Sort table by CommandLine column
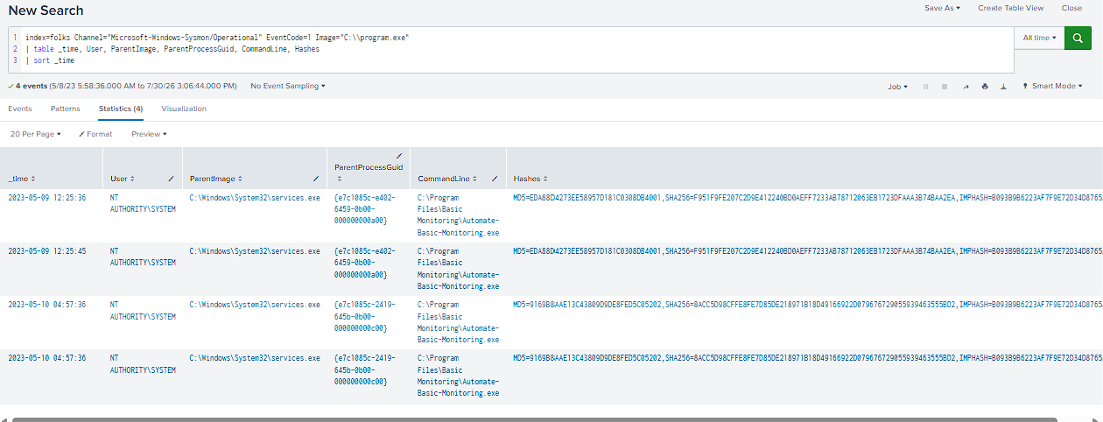 pos(446,179)
